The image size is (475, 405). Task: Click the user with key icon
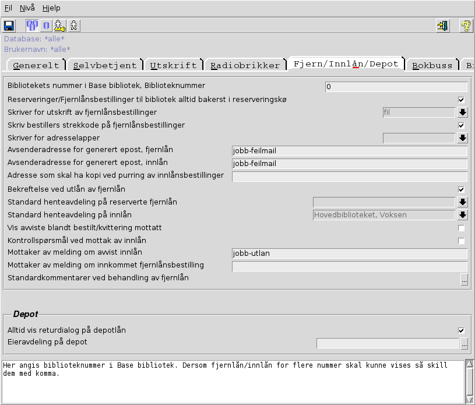click(x=59, y=26)
